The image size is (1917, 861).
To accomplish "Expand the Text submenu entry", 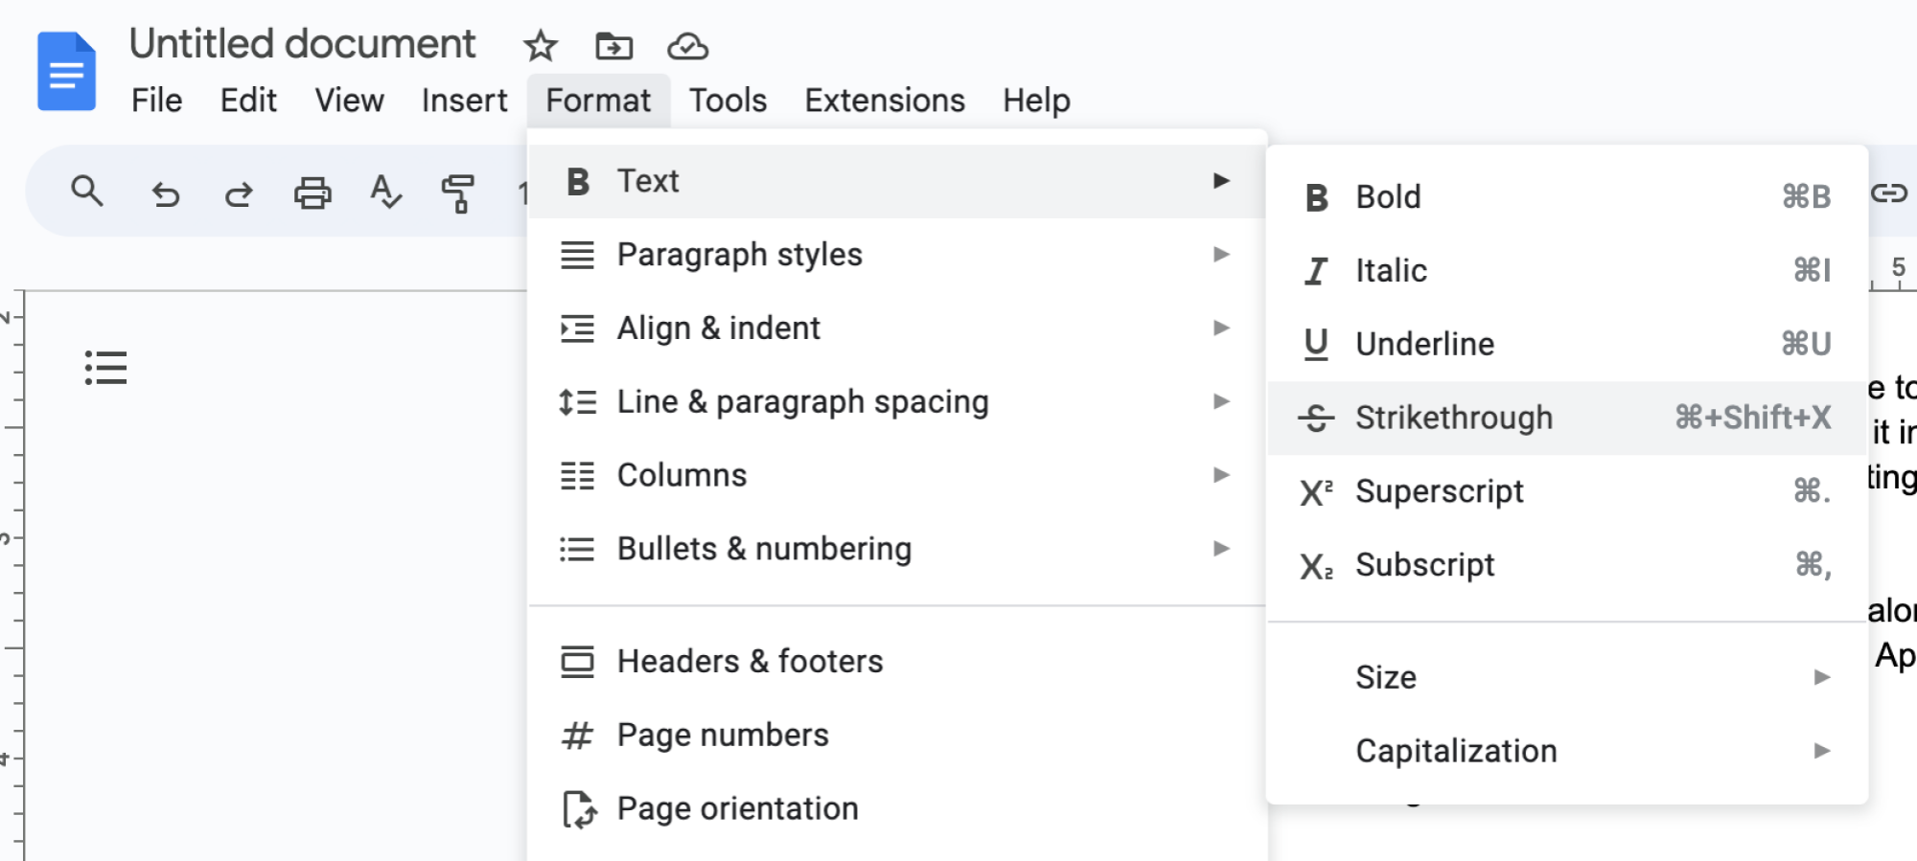I will coord(897,181).
